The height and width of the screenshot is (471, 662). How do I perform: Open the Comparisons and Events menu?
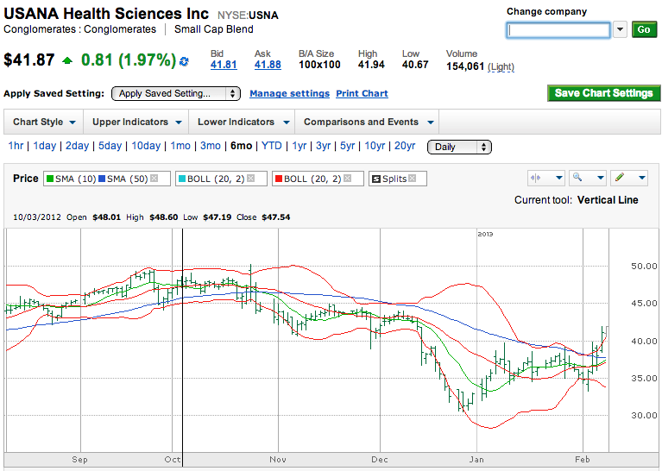368,122
